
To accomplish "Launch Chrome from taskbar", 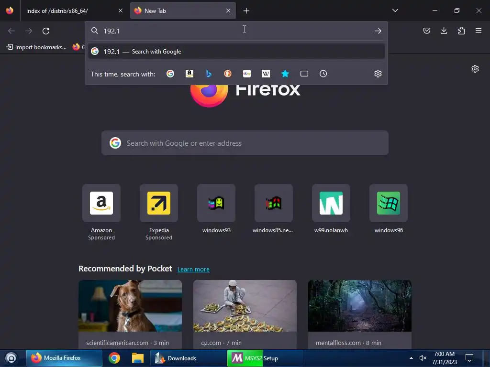I will 114,358.
